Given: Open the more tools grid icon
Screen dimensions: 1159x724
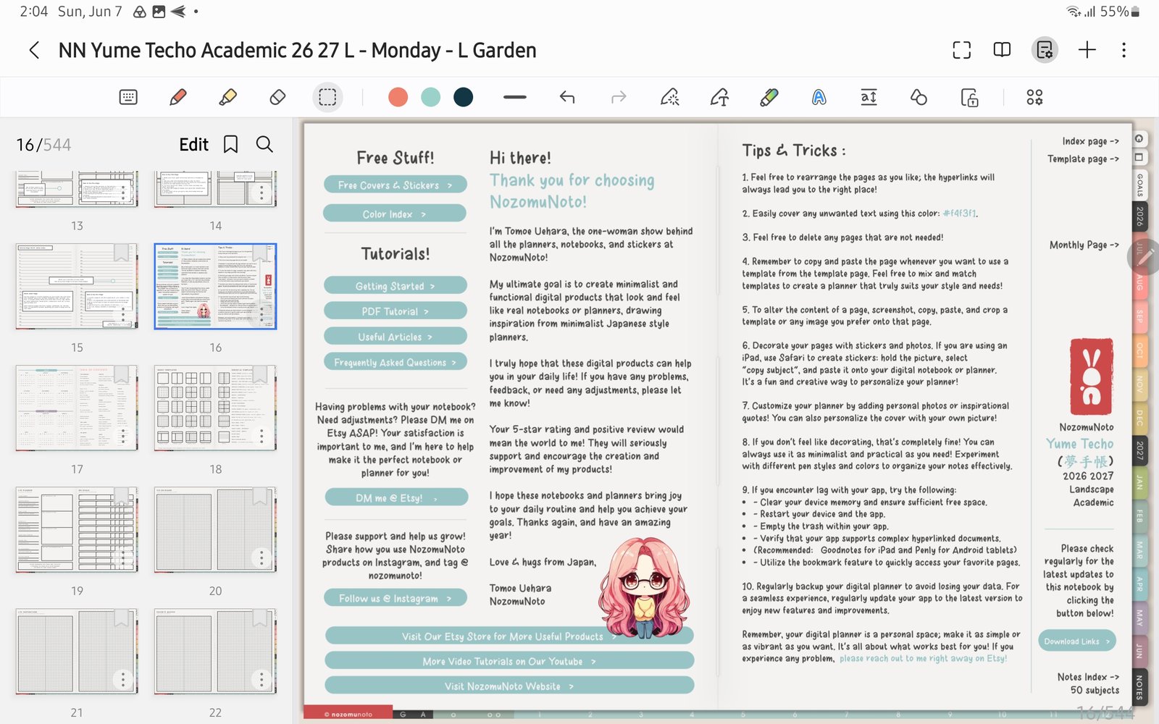Looking at the screenshot, I should pyautogui.click(x=1034, y=97).
